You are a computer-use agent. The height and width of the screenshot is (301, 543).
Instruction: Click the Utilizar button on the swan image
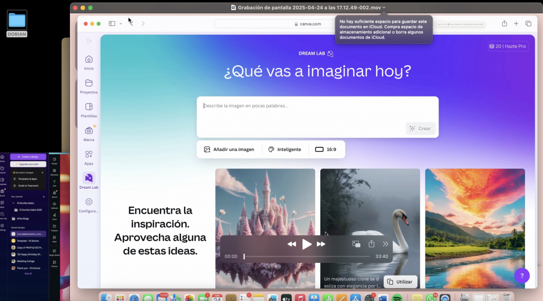pos(400,281)
